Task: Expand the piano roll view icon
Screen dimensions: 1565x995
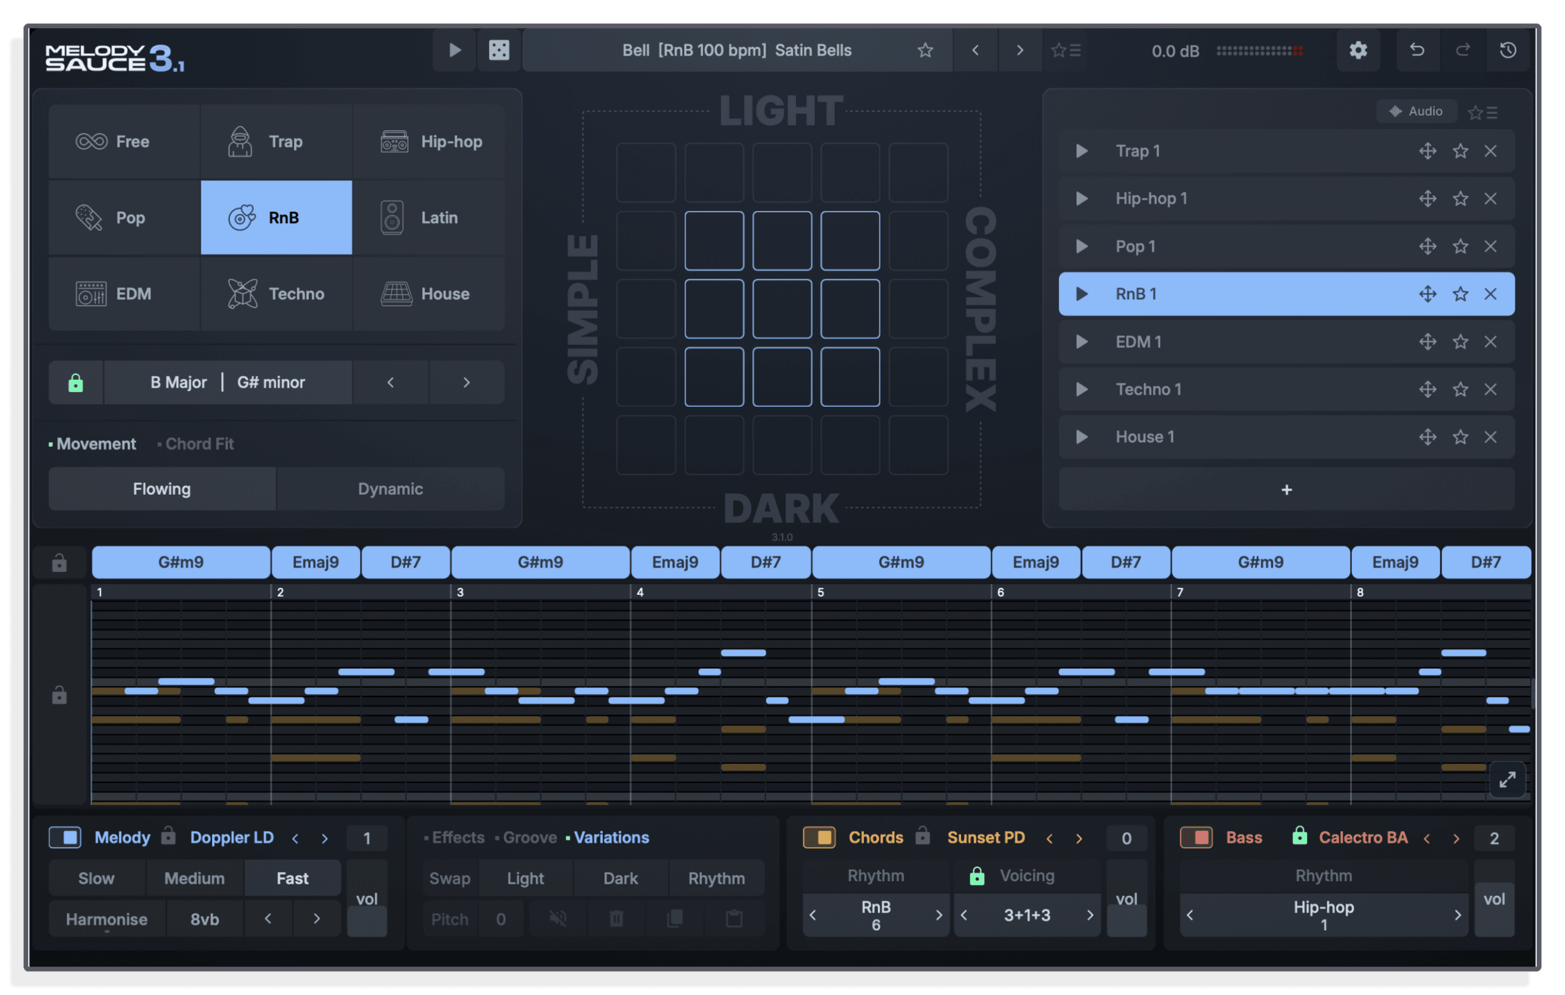Action: coord(1507,779)
